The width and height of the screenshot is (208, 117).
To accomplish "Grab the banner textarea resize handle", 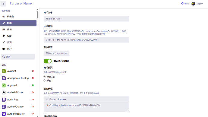I will click(x=128, y=110).
